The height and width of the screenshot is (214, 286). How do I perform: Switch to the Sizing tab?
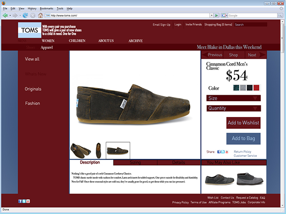pyautogui.click(x=135, y=162)
